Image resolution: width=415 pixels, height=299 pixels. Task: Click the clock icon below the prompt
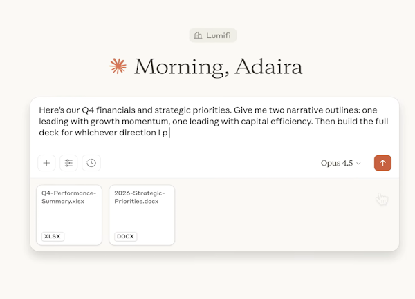click(91, 163)
